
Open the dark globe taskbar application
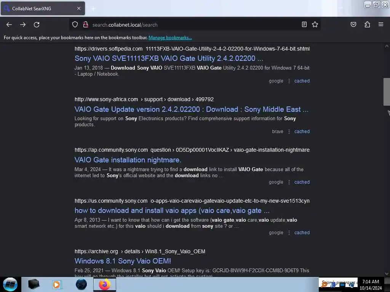(81, 284)
